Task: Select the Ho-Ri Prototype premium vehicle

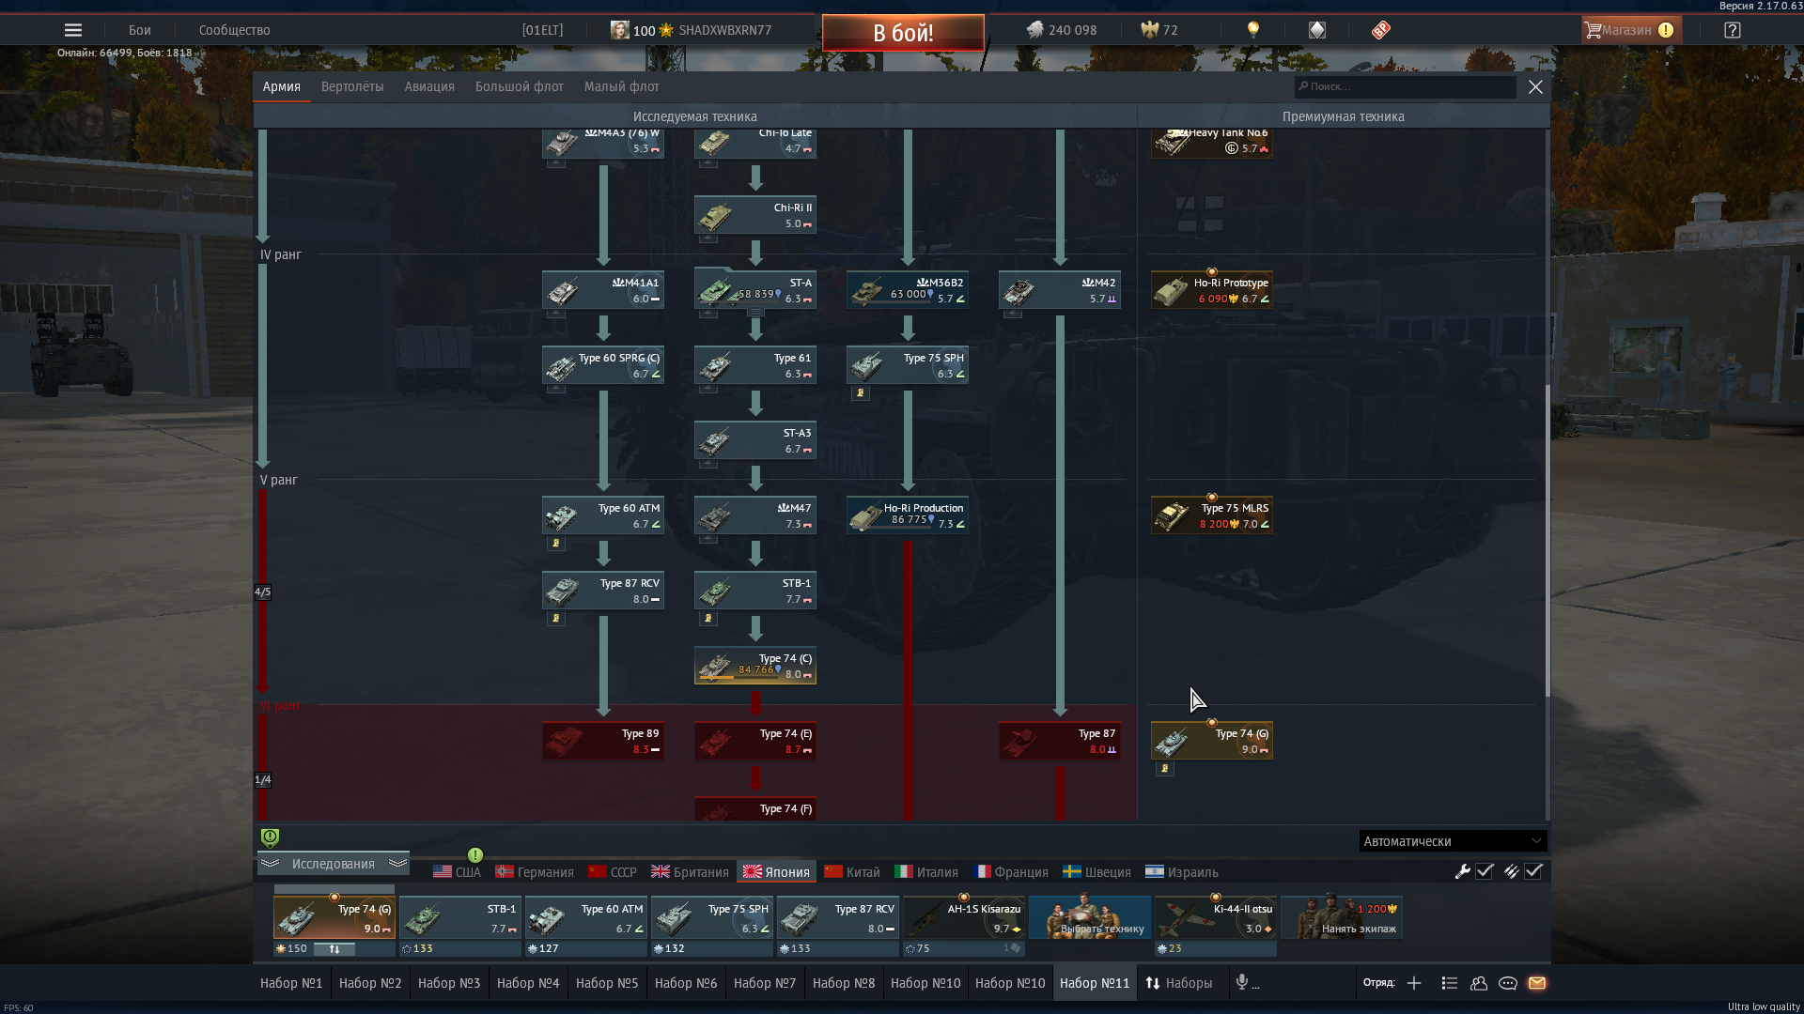Action: (1212, 290)
